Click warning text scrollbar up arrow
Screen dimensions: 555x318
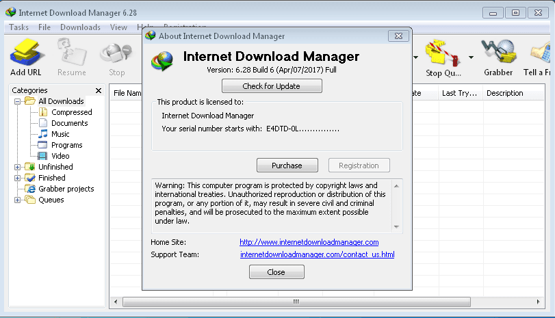tap(396, 186)
